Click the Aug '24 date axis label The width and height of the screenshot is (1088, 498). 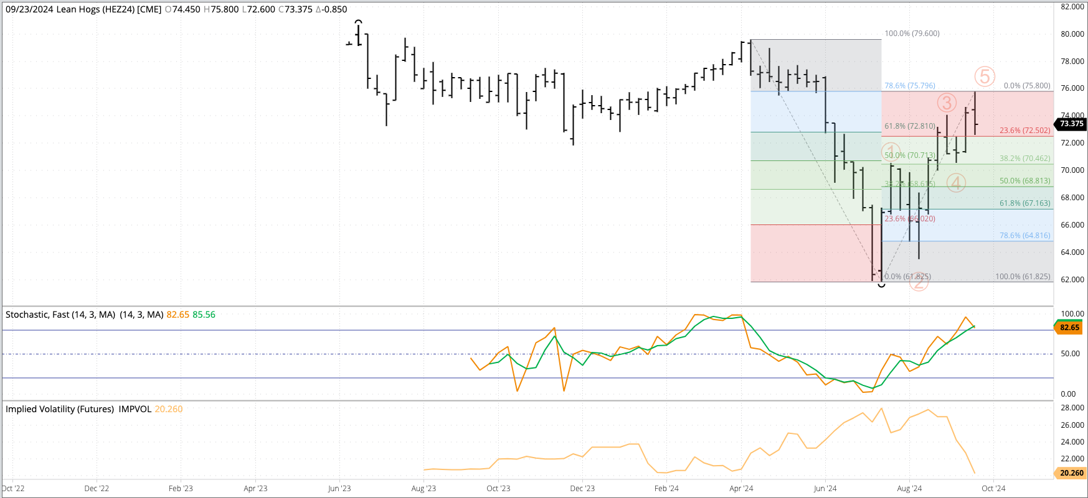[909, 489]
